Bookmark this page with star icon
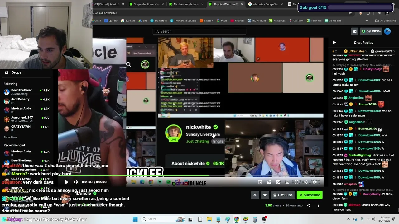The width and height of the screenshot is (399, 224). point(350,13)
